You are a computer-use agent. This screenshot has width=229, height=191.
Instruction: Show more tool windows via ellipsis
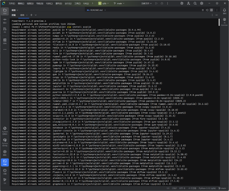coord(5,49)
